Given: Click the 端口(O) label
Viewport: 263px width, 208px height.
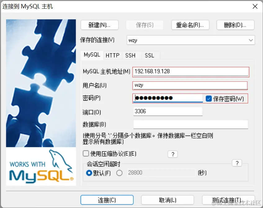Looking at the screenshot, I should [92, 112].
